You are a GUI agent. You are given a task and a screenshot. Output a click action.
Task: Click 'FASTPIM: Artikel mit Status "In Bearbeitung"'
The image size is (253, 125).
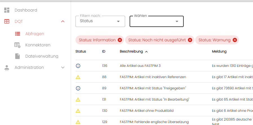(155, 99)
